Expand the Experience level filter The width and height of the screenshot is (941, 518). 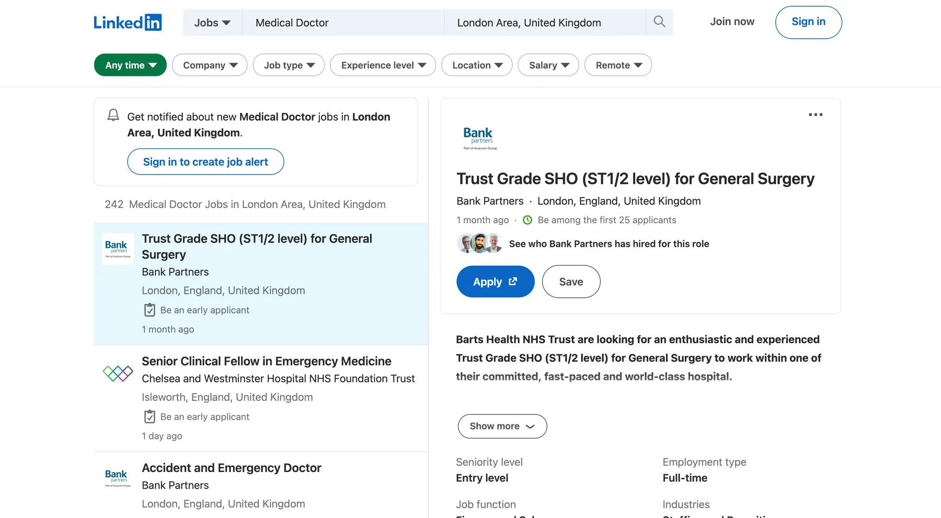(x=383, y=65)
